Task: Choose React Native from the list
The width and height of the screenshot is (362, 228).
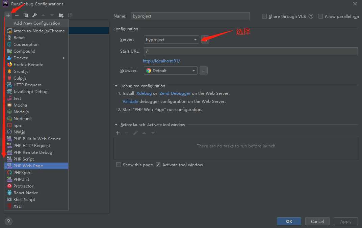Action: pyautogui.click(x=36, y=193)
